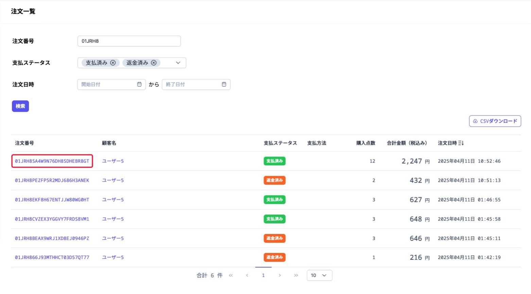Open order 01JRH866J93MTHHCT03D57QT77 details

[x=52, y=257]
